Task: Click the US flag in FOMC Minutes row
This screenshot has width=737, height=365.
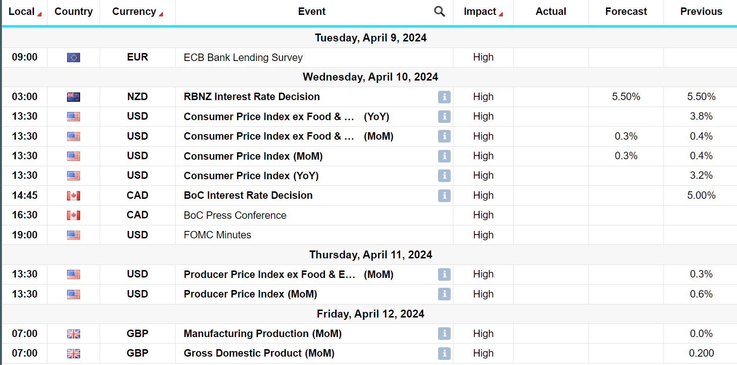Action: click(74, 235)
